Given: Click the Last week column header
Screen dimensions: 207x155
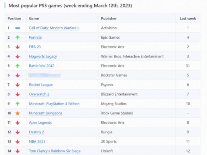Looking at the screenshot, I should [188, 18].
